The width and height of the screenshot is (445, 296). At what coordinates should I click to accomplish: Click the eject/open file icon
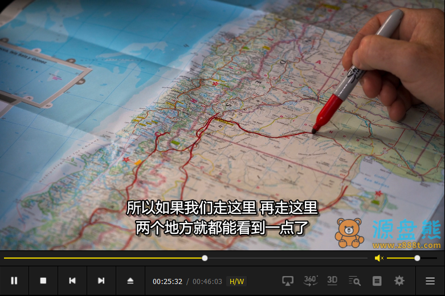[130, 281]
